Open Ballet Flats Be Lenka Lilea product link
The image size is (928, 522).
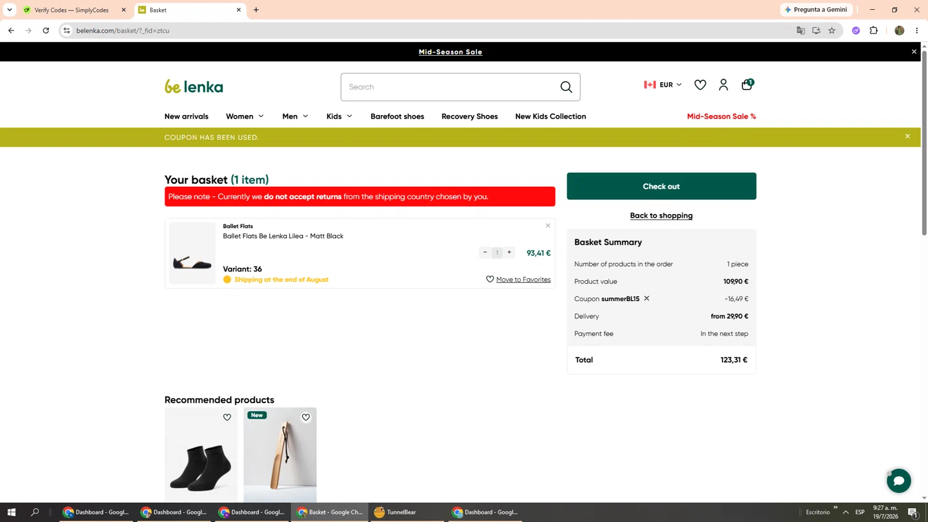pyautogui.click(x=283, y=236)
